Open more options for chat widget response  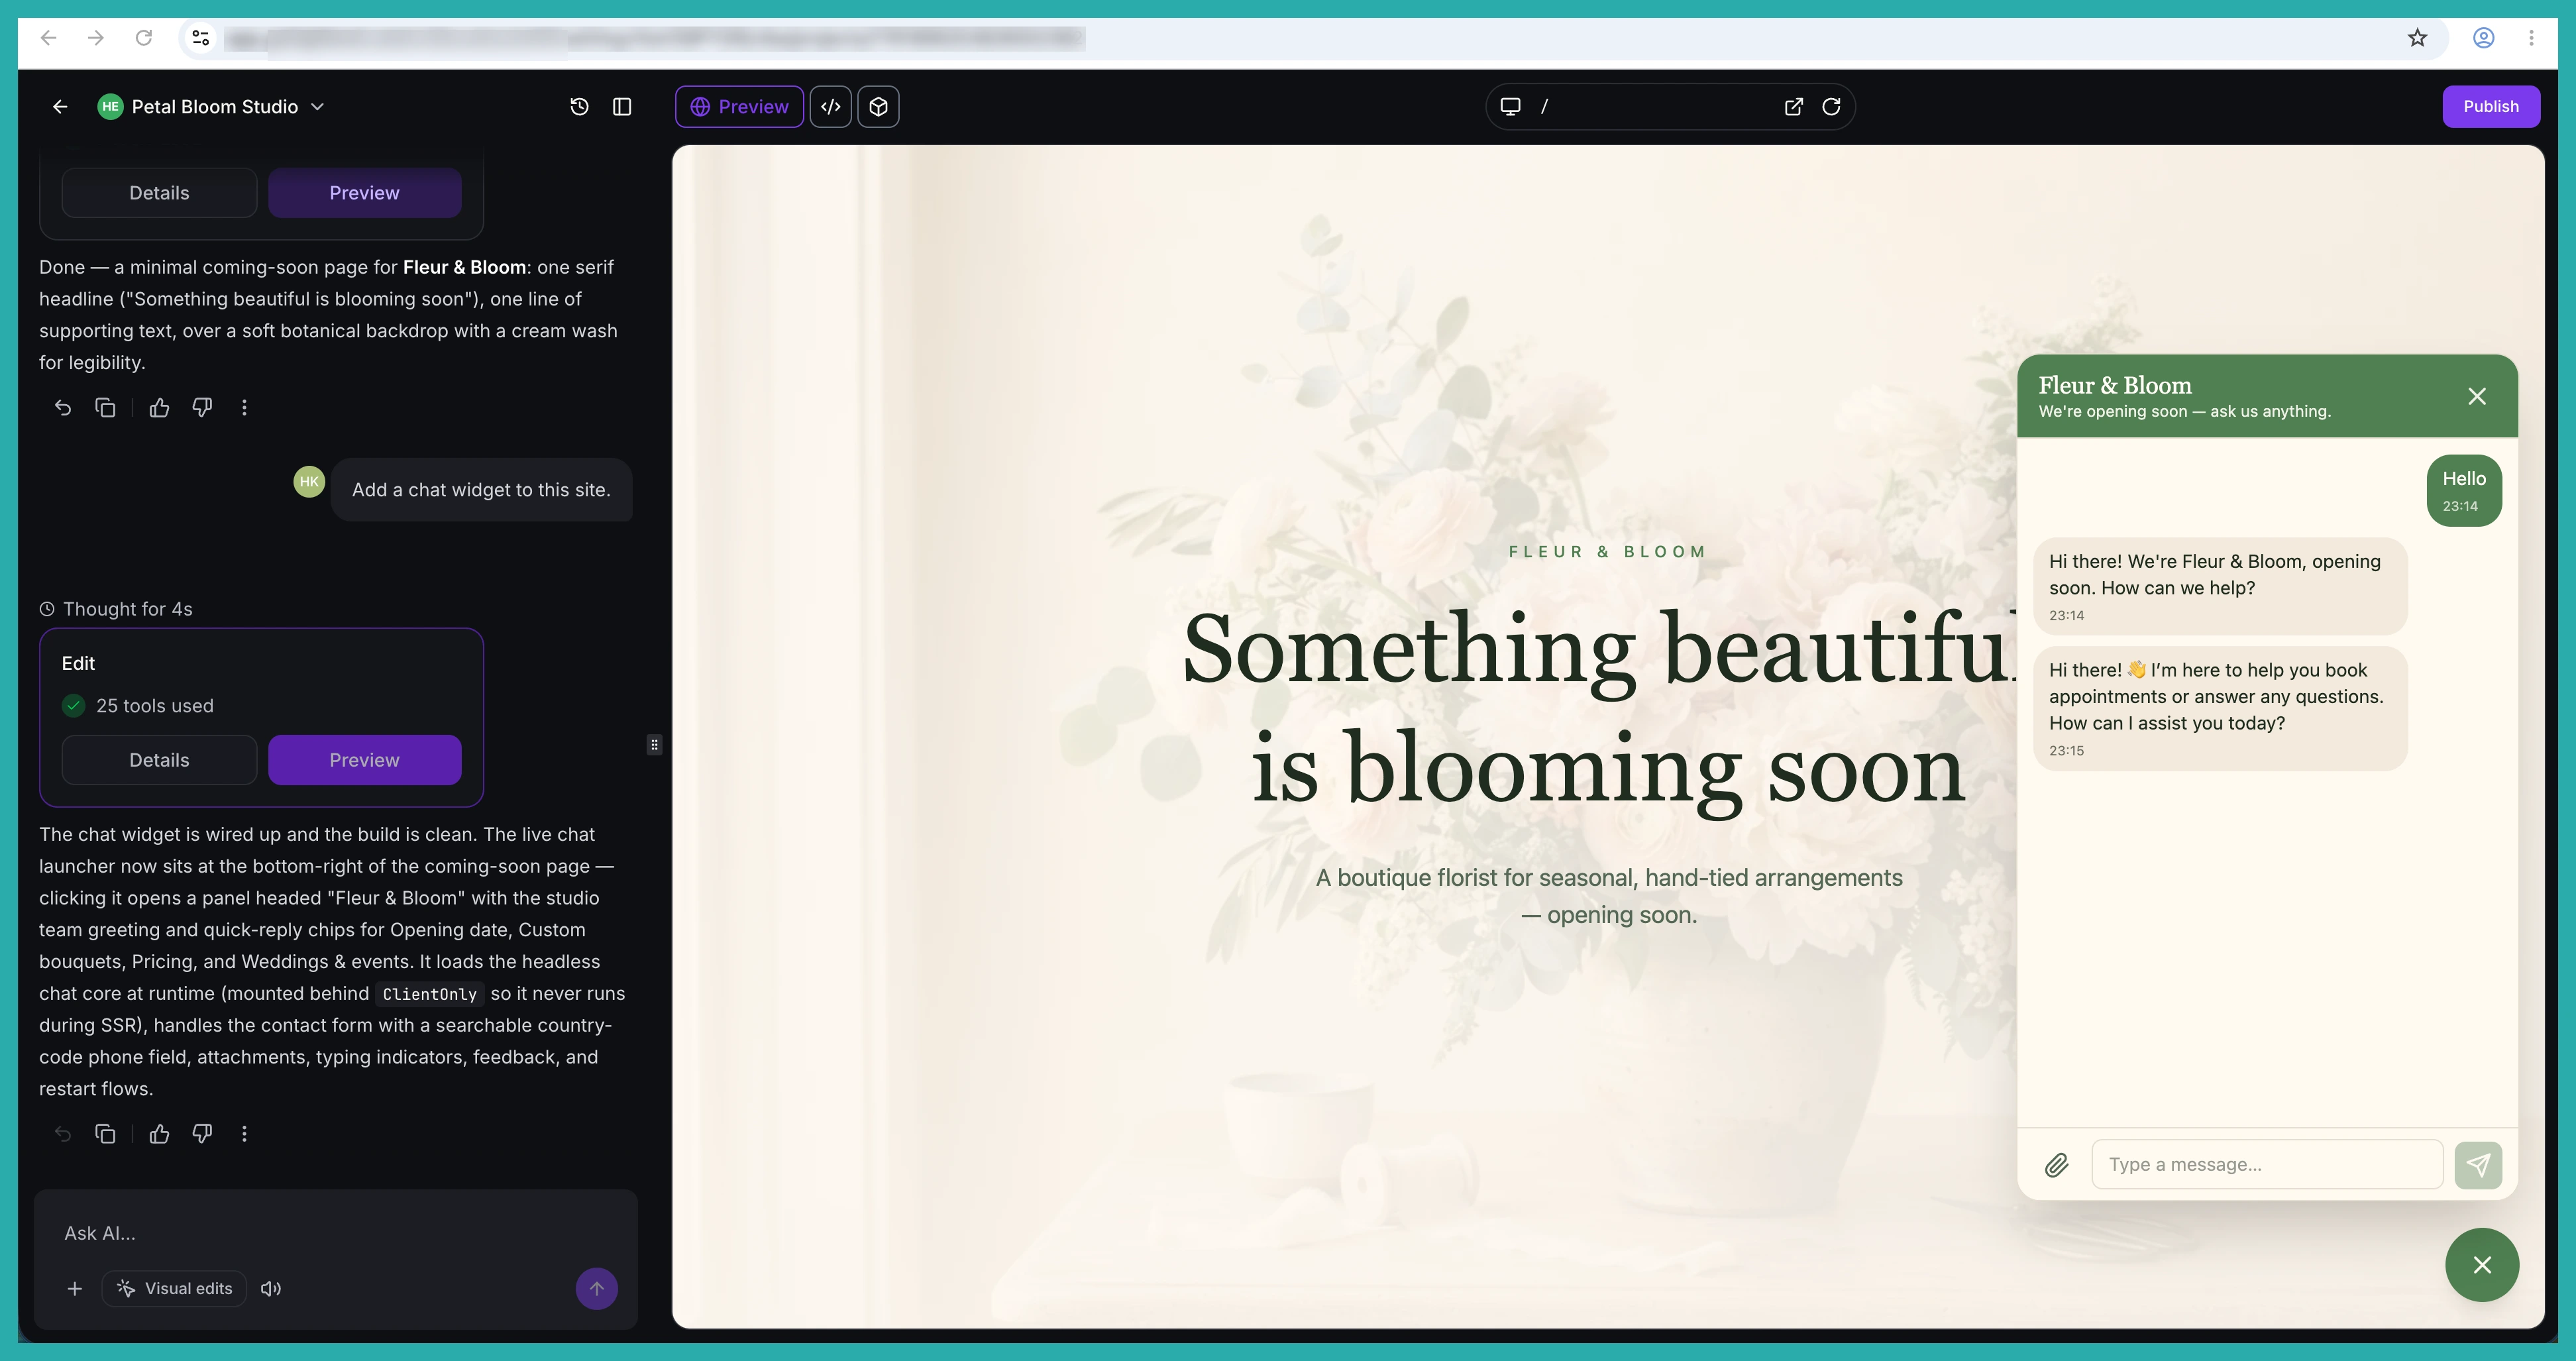[245, 1134]
